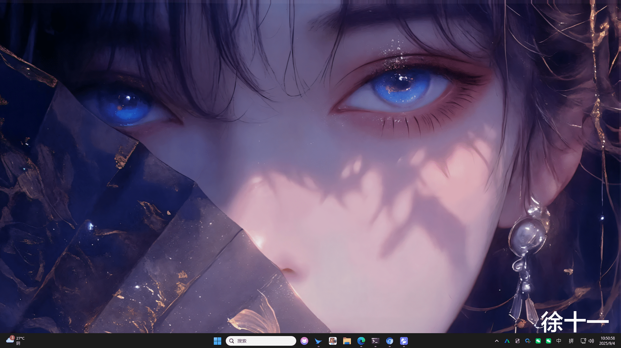Open the toggle-switches tray icon
Screen dimensions: 621x348
point(517,341)
